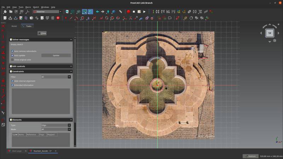The width and height of the screenshot is (283, 159).
Task: Open the Tools menu
Action: tap(21, 7)
